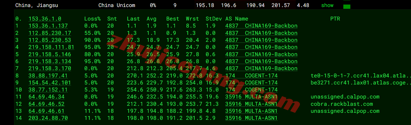411x125 pixels.
Task: Select unassigned.calpop.com PTR on hop 11
Action: point(345,97)
